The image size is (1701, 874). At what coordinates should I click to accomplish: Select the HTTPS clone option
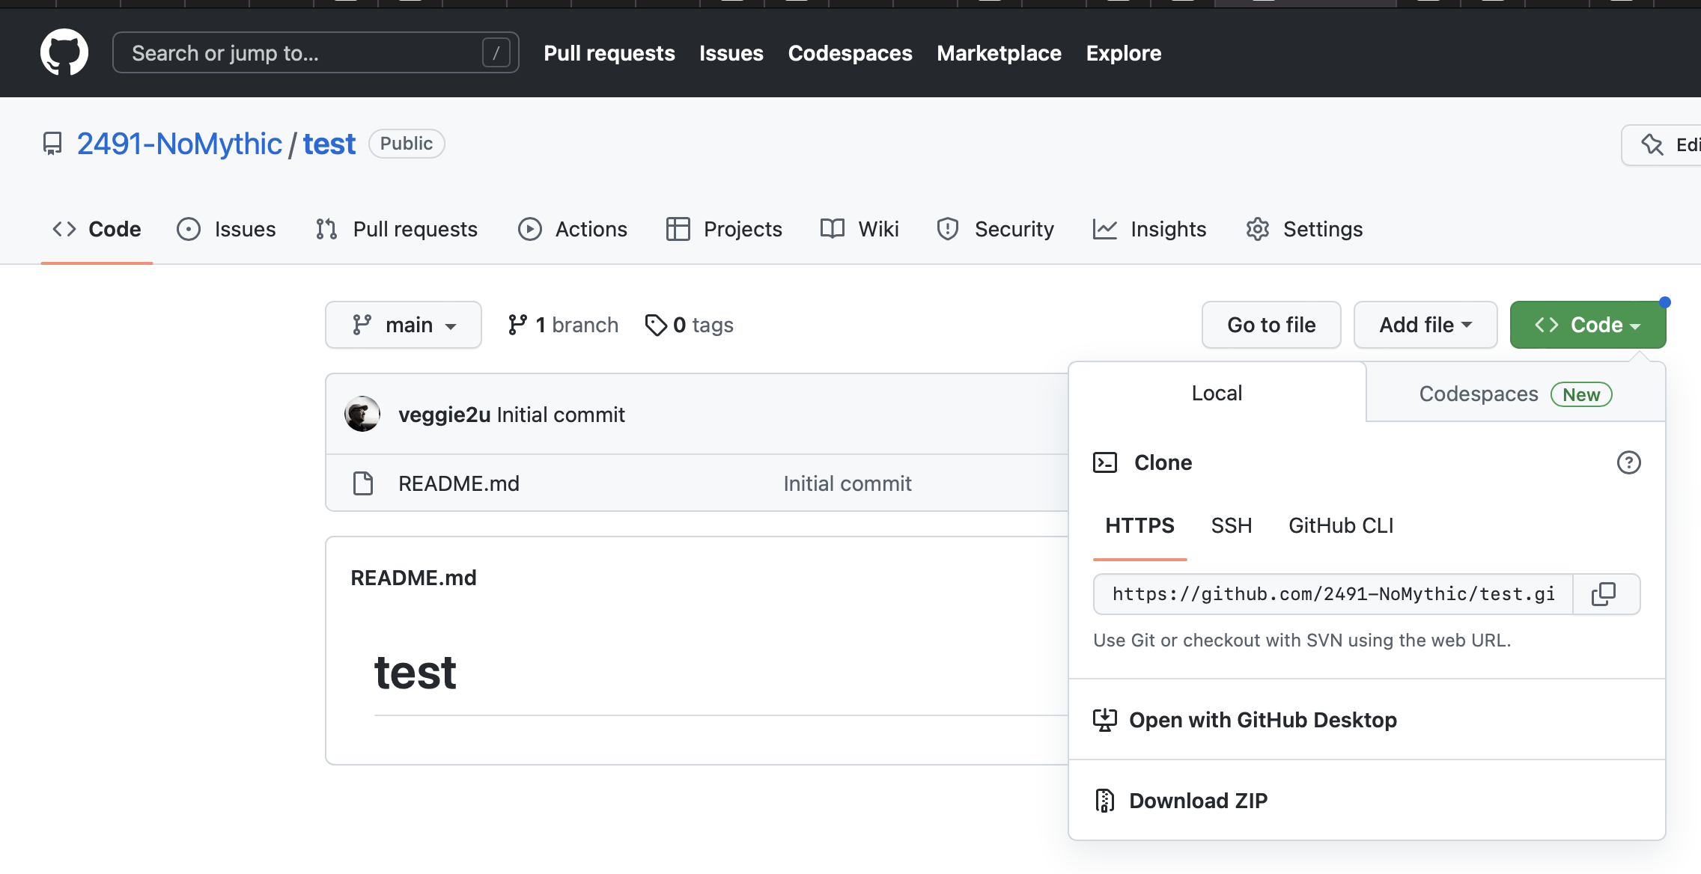[x=1140, y=526]
